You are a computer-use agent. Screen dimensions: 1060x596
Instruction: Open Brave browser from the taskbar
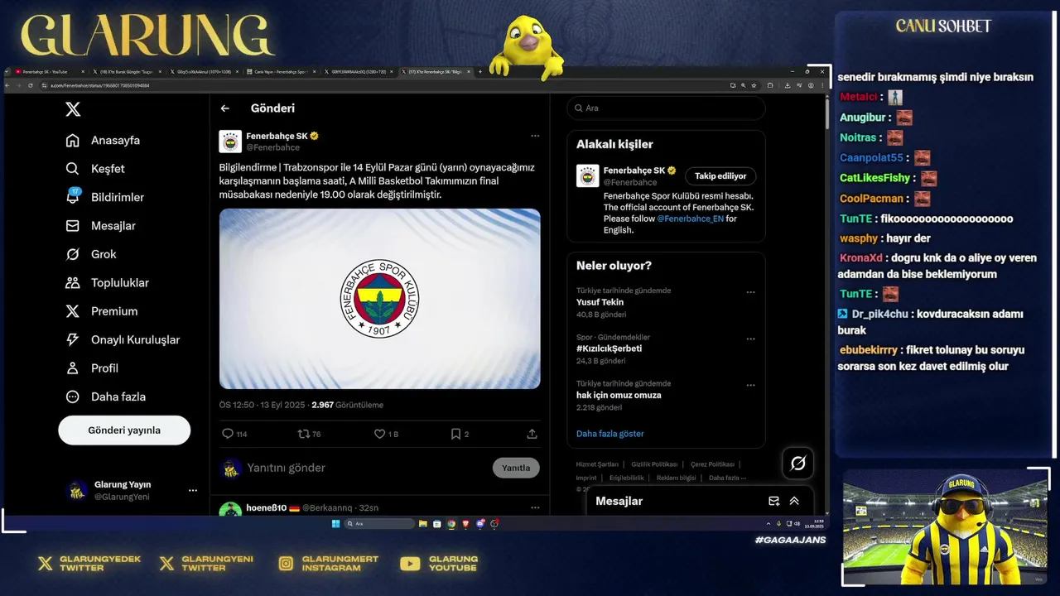[465, 524]
